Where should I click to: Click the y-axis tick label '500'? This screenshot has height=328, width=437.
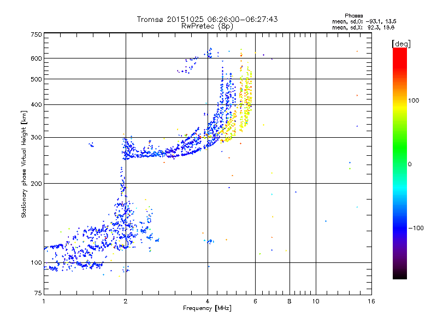coord(36,79)
